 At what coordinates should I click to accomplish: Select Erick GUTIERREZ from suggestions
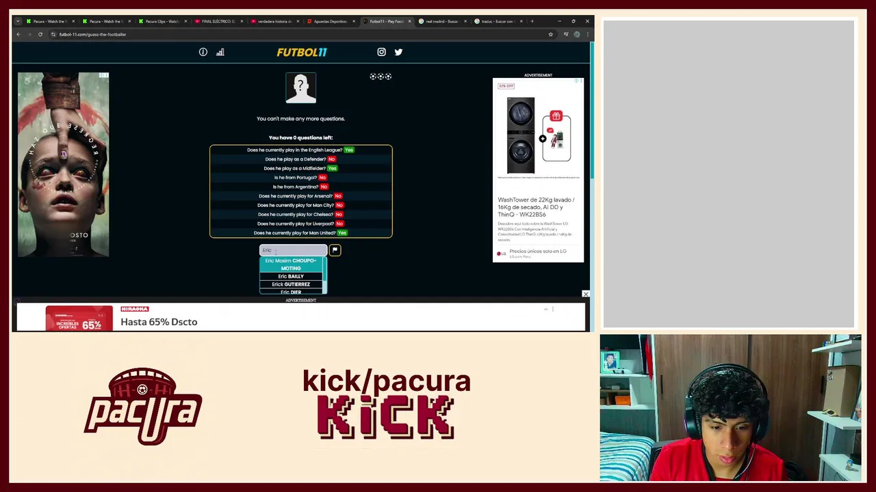(x=291, y=284)
